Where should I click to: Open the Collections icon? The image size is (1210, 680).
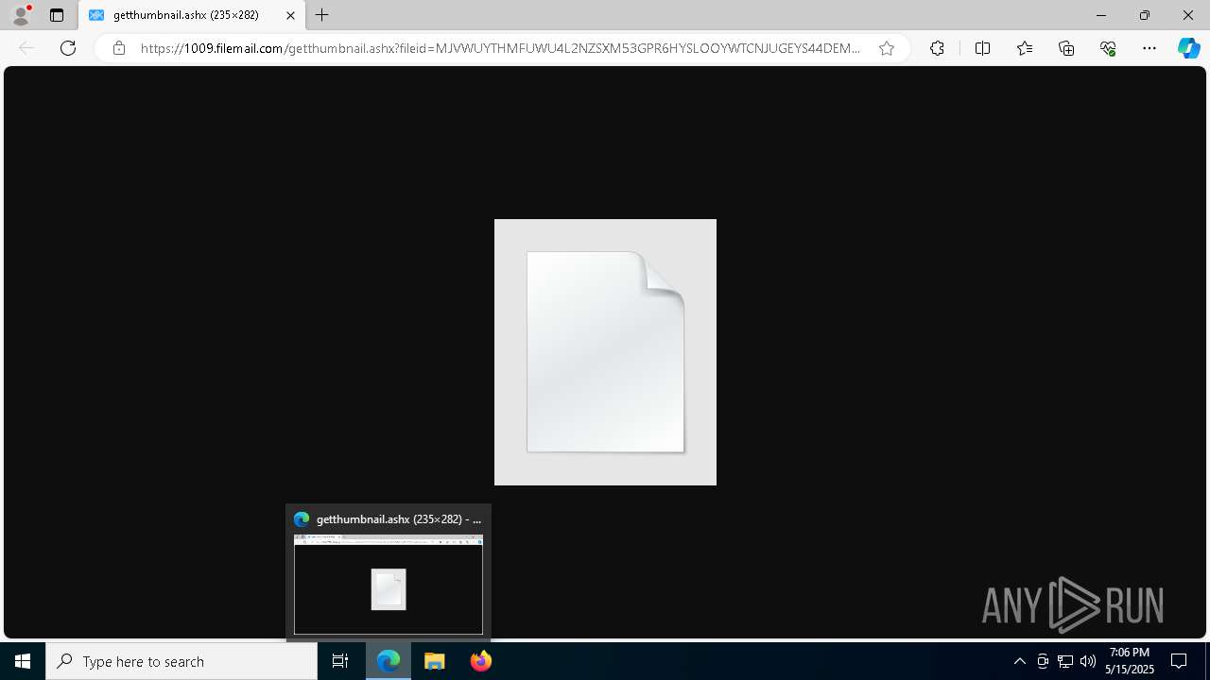(1066, 48)
